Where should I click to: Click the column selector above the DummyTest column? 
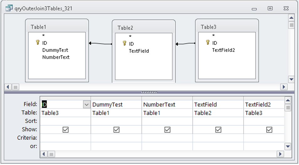point(116,98)
